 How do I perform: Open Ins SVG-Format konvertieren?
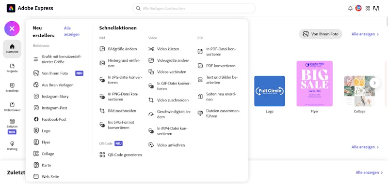click(117, 125)
